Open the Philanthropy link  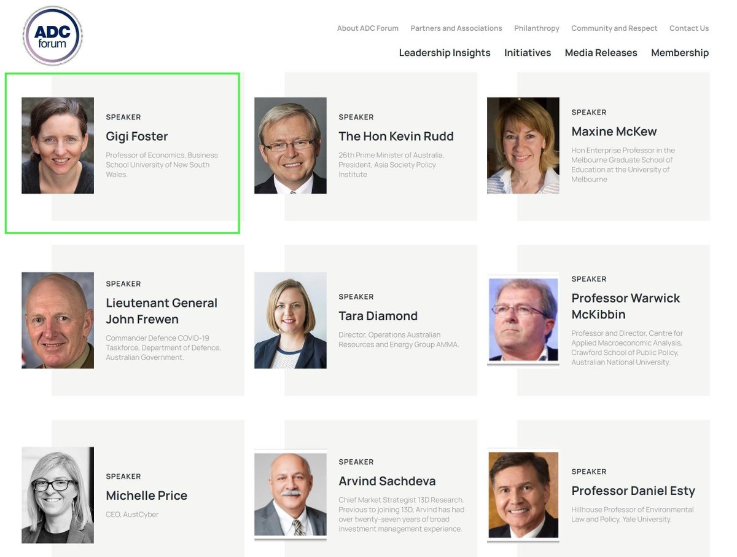click(x=537, y=28)
